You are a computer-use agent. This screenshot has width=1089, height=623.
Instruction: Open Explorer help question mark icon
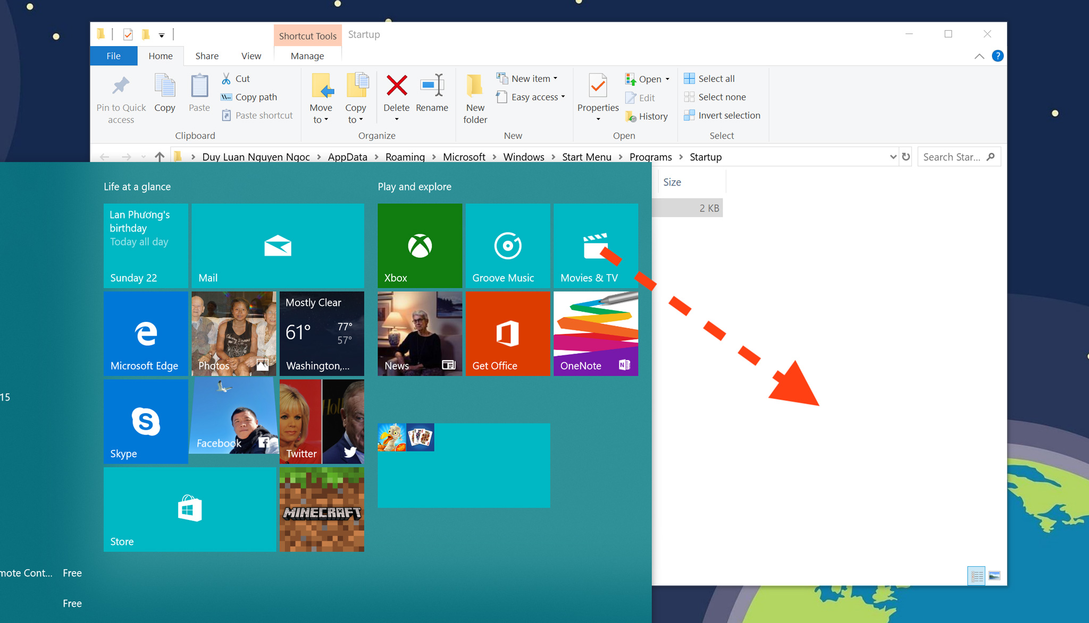coord(998,56)
